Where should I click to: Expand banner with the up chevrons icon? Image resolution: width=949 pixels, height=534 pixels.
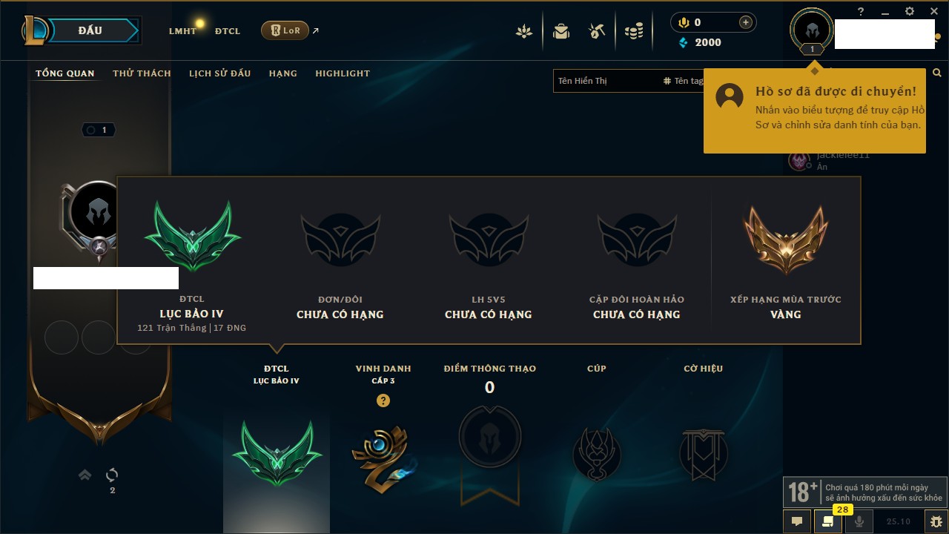click(x=85, y=475)
